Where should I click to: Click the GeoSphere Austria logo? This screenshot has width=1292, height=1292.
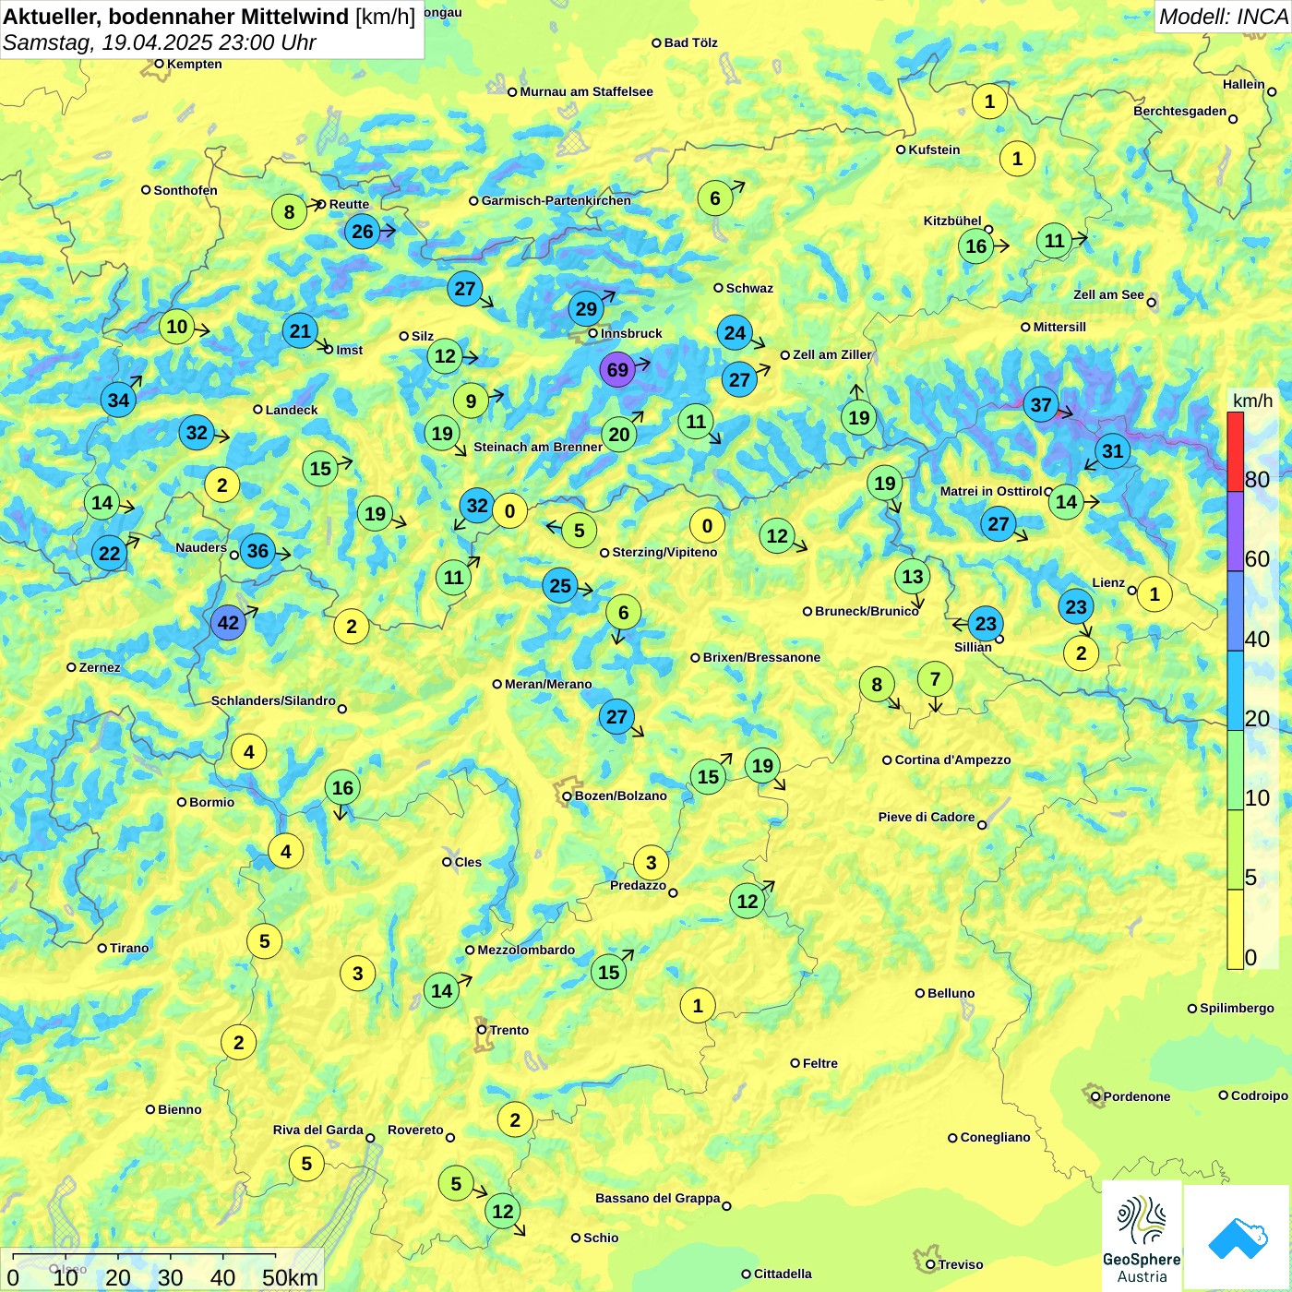coord(1142,1236)
